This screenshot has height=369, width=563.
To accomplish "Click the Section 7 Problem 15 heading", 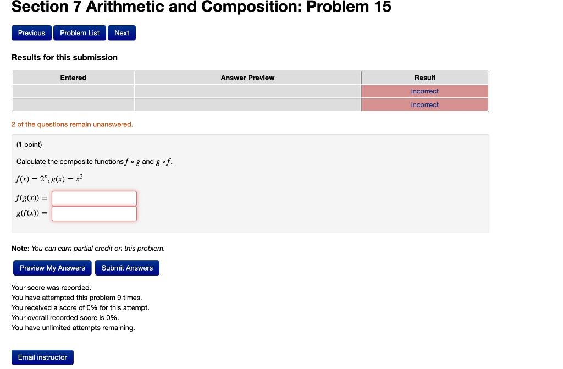I will (201, 7).
